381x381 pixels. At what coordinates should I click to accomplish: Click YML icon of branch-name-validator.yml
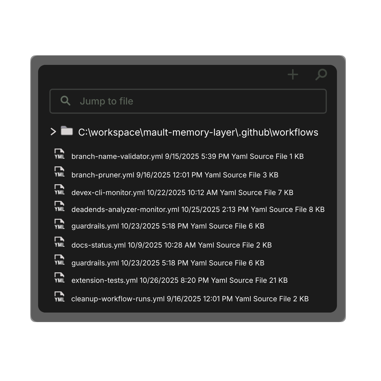[60, 154]
